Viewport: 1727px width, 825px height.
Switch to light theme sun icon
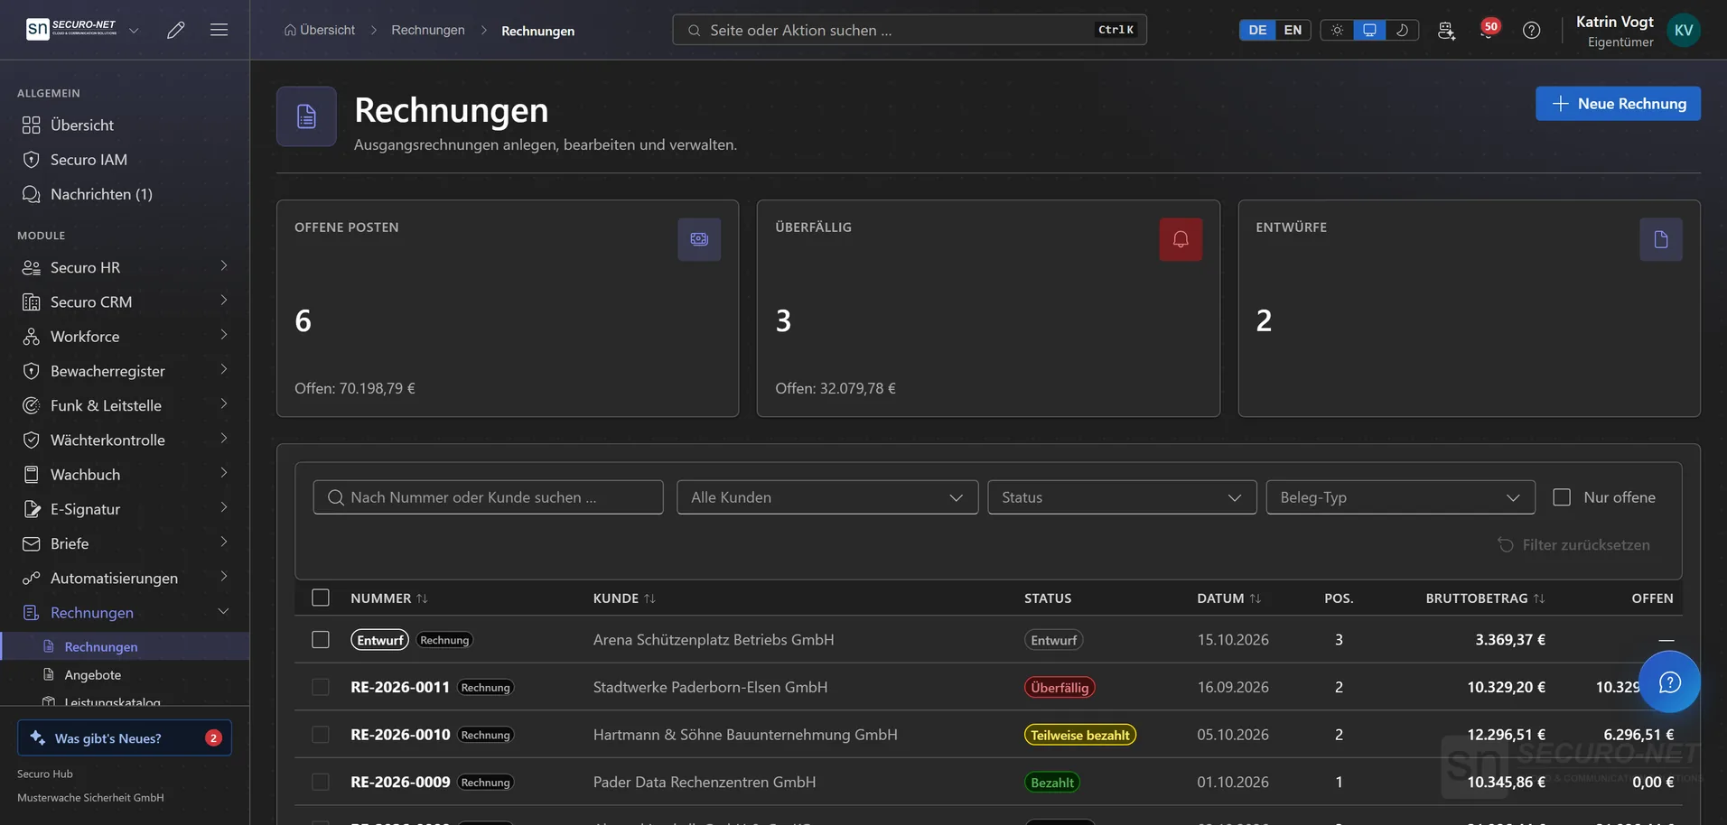pyautogui.click(x=1337, y=30)
